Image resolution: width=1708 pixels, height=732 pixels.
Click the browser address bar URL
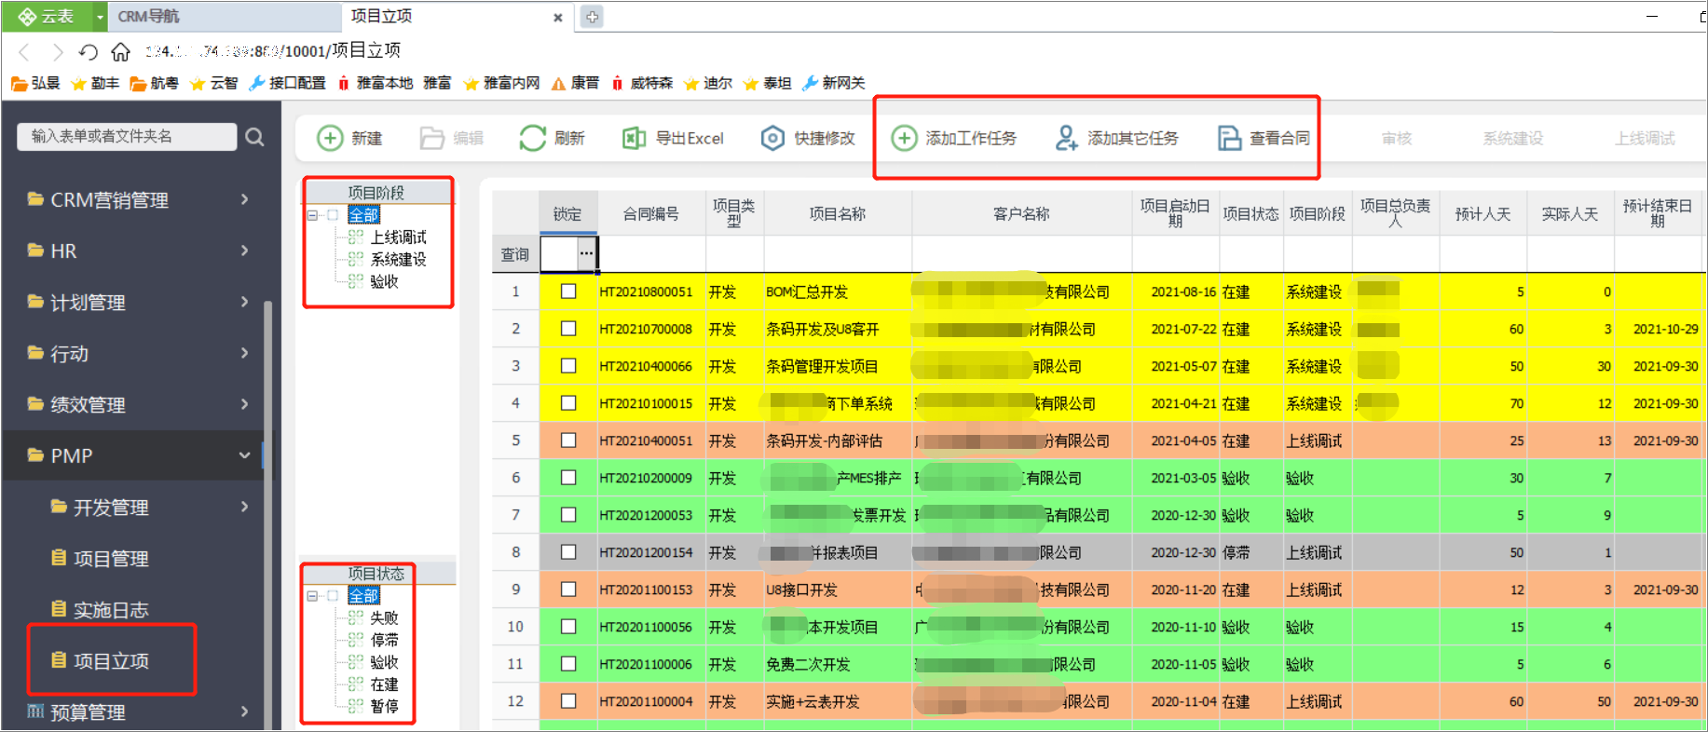coord(272,51)
